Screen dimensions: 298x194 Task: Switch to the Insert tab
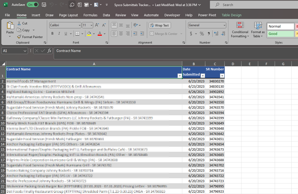tap(36, 15)
